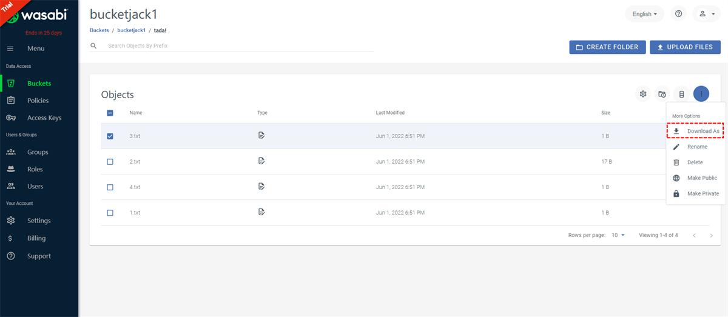Go to previous page arrow
The width and height of the screenshot is (728, 317).
coord(694,235)
